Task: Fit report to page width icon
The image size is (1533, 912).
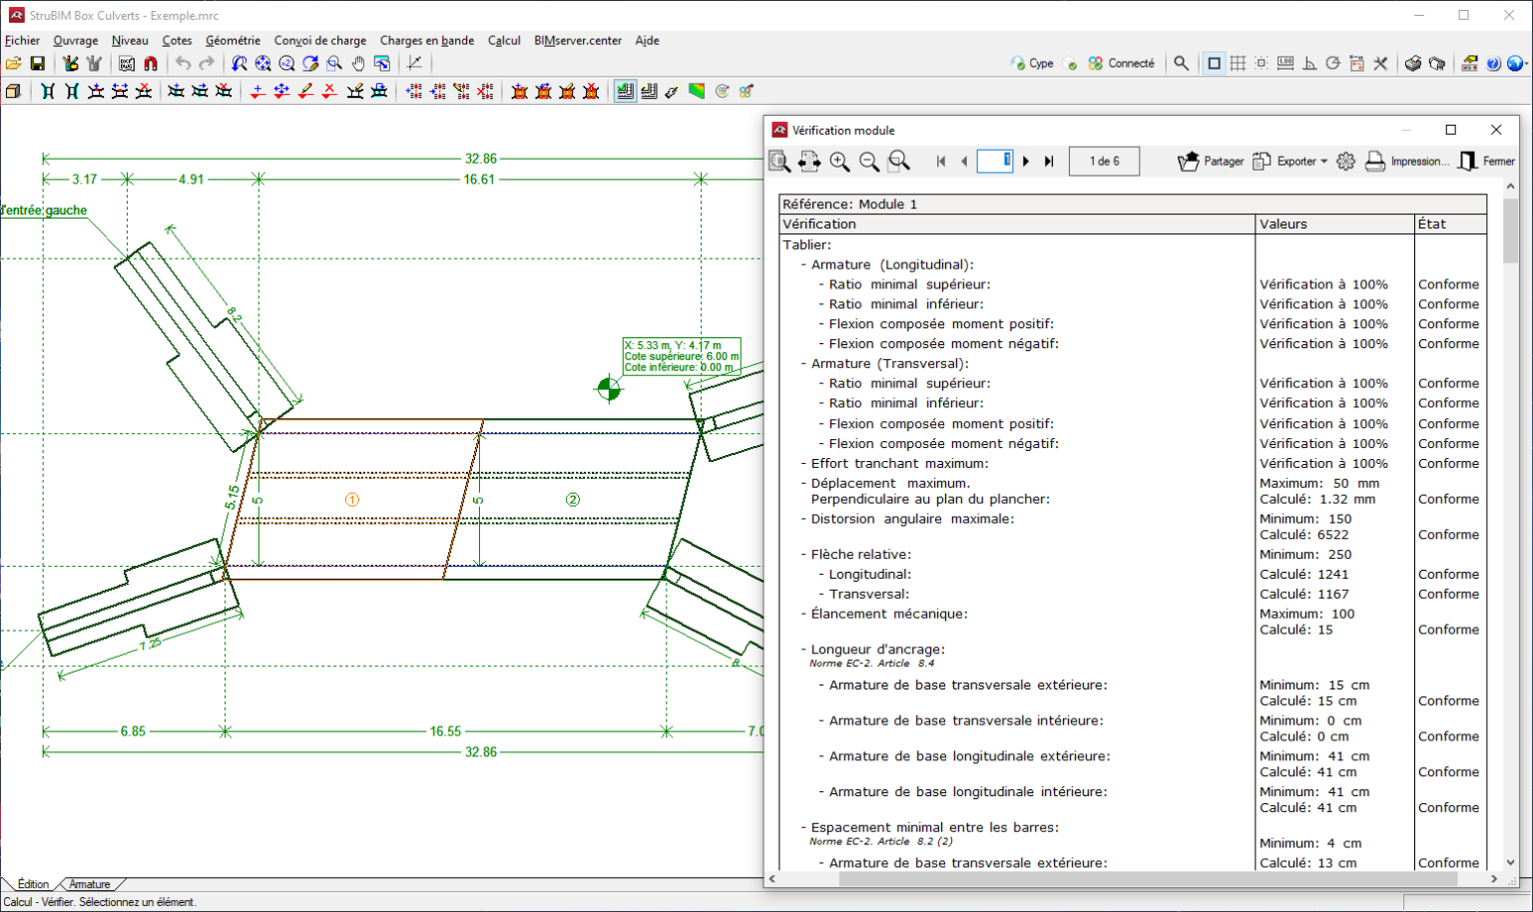Action: click(809, 161)
